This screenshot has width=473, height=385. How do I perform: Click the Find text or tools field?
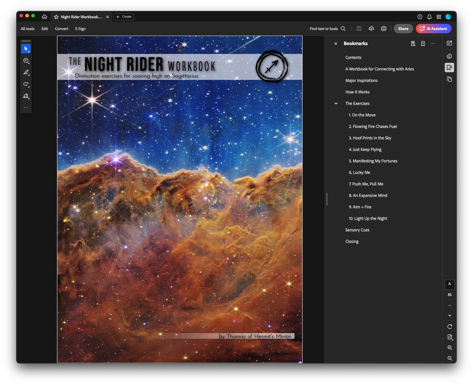324,29
